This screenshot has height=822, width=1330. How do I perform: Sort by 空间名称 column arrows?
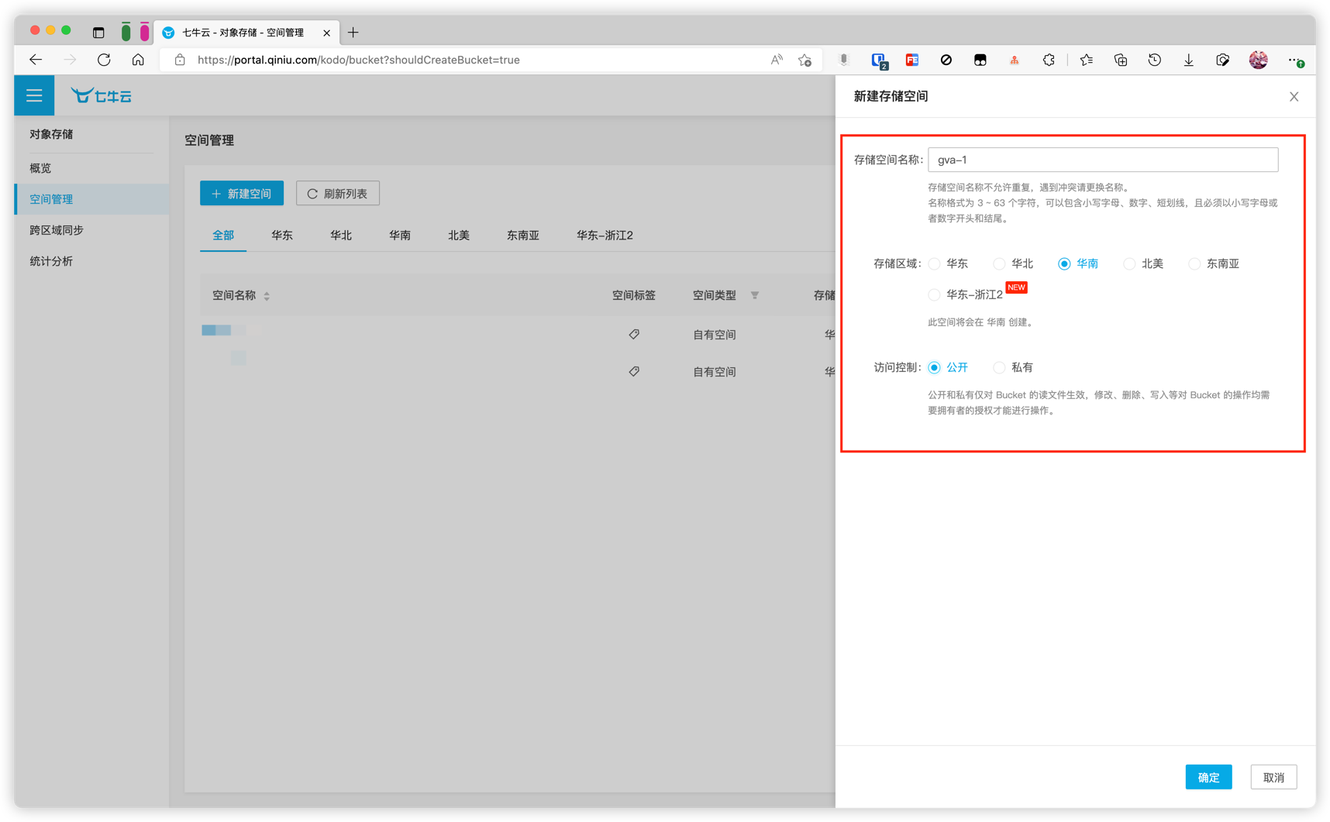267,296
